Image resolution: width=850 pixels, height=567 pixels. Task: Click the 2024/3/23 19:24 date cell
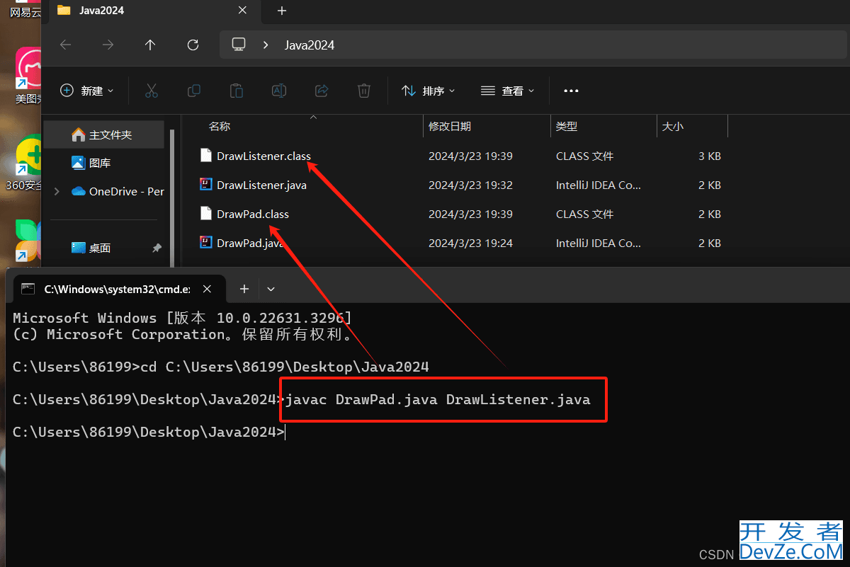click(x=470, y=243)
